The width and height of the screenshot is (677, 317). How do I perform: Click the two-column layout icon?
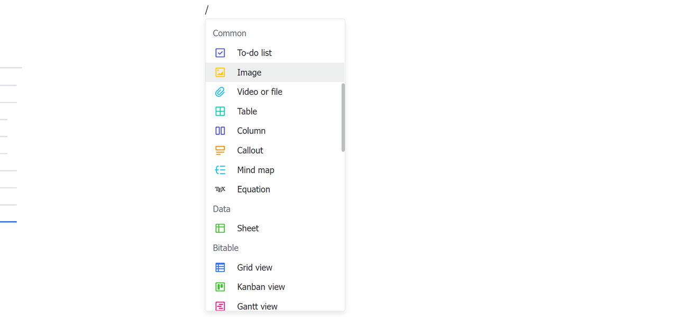pyautogui.click(x=220, y=131)
